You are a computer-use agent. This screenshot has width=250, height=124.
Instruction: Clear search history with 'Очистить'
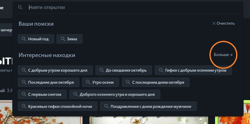click(223, 23)
